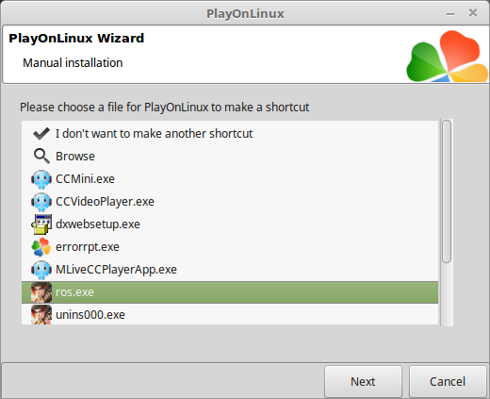Select the highlighted ros.exe entry text
490x399 pixels.
coord(74,292)
